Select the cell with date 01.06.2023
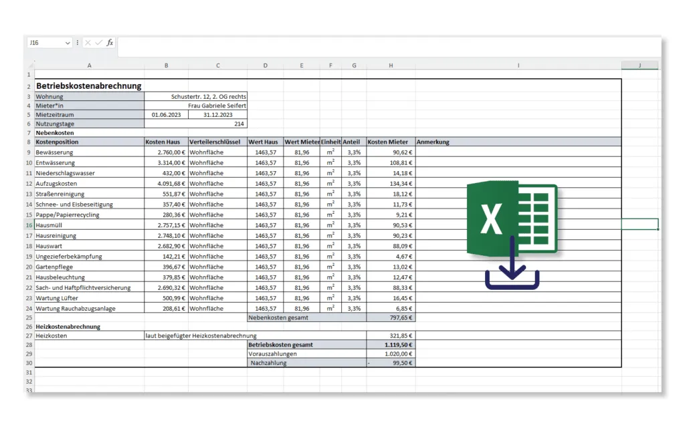Image resolution: width=685 pixels, height=427 pixels. coord(166,114)
